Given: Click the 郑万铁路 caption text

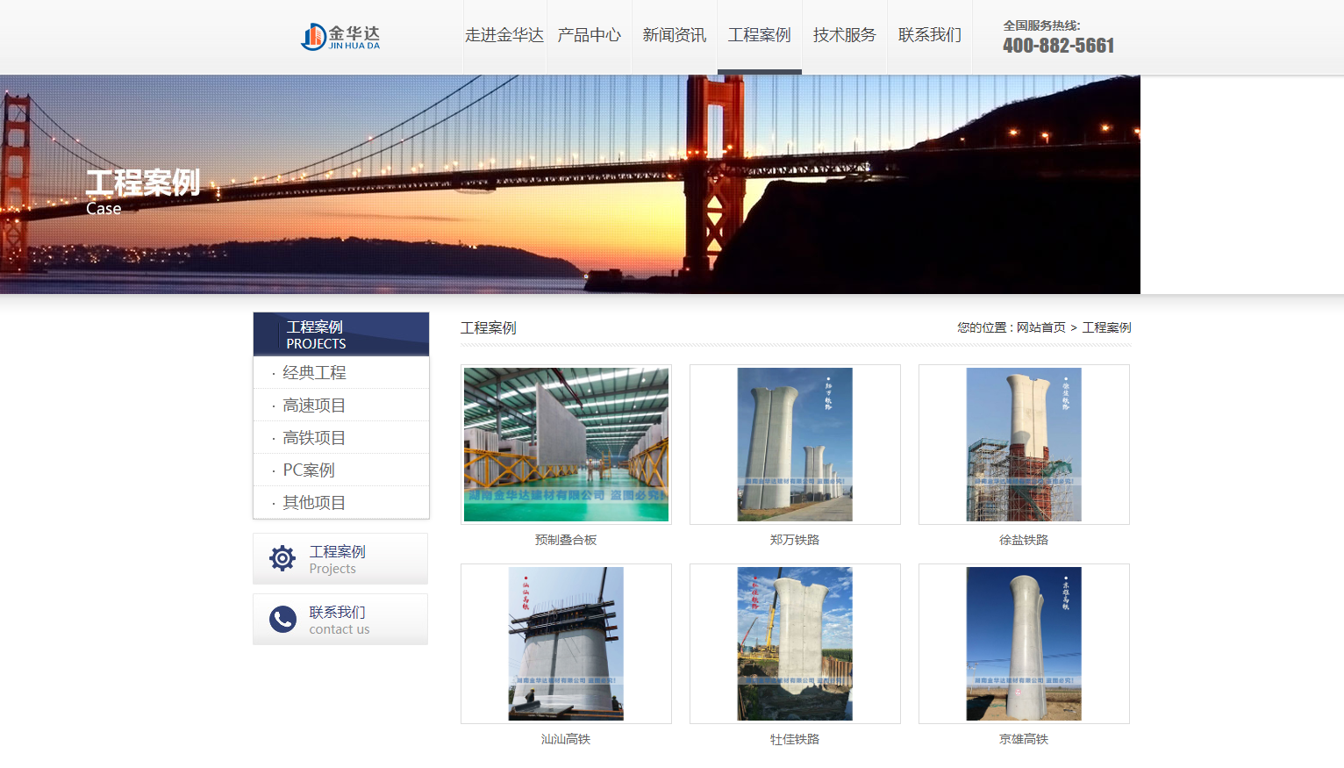Looking at the screenshot, I should [795, 540].
